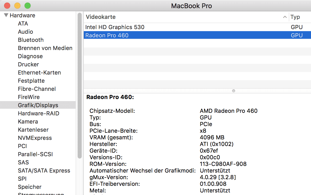
Task: Toggle sort direction arrow in Videokarte header
Action: [285, 17]
